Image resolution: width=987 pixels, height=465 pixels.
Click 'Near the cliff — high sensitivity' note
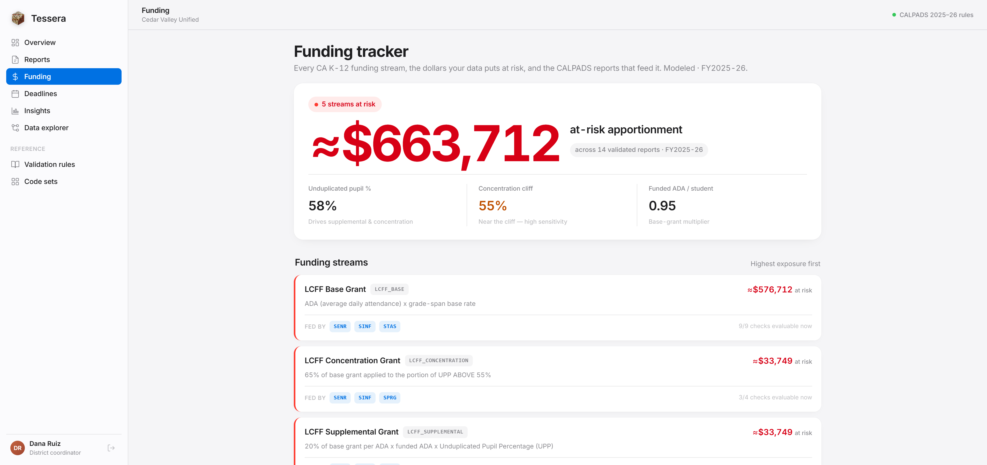pyautogui.click(x=523, y=222)
